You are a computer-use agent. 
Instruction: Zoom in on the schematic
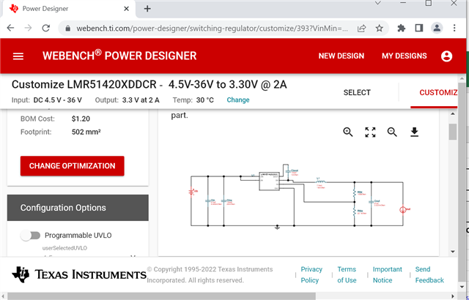[x=348, y=132]
